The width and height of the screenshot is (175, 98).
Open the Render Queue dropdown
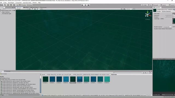tap(168, 27)
